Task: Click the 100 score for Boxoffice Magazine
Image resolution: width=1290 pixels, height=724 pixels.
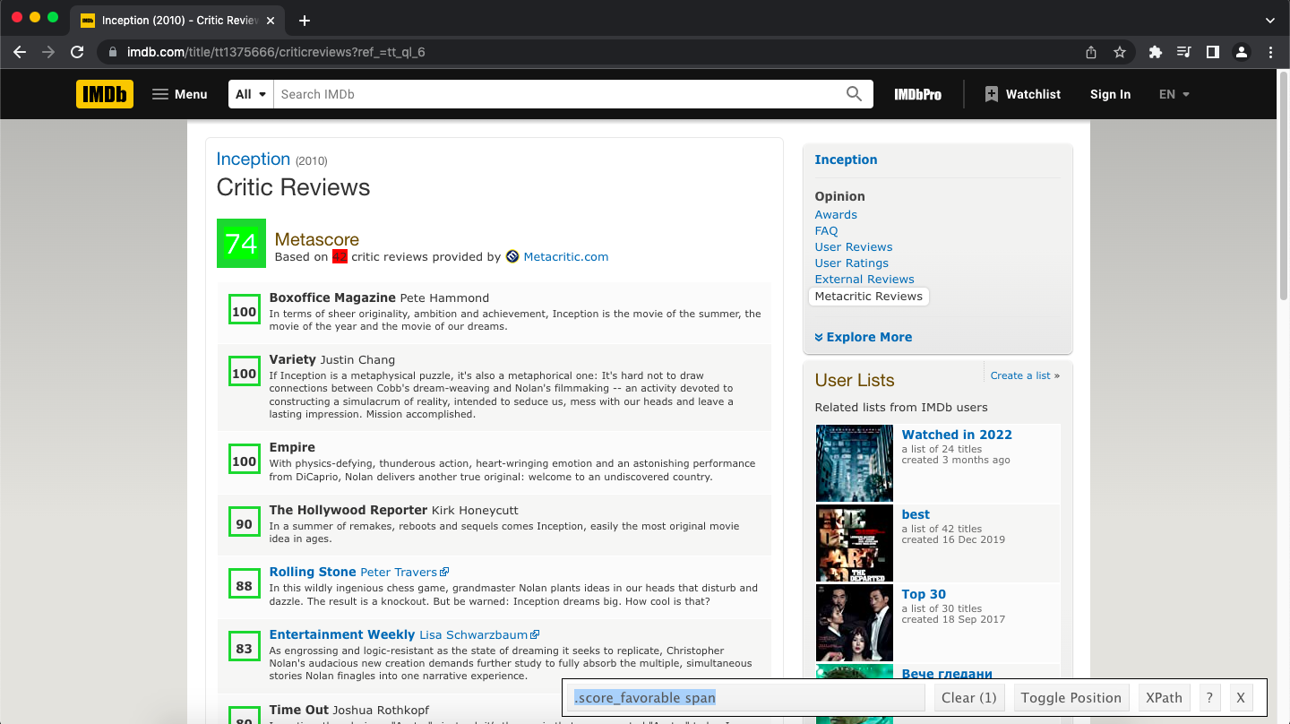Action: (245, 310)
